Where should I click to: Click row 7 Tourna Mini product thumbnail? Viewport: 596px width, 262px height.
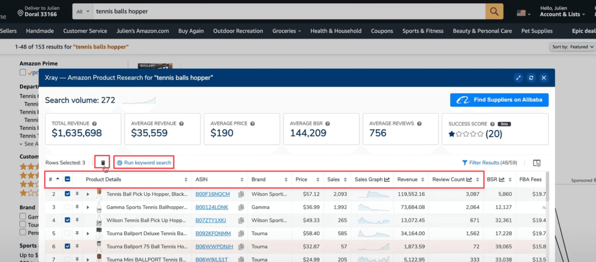click(99, 258)
